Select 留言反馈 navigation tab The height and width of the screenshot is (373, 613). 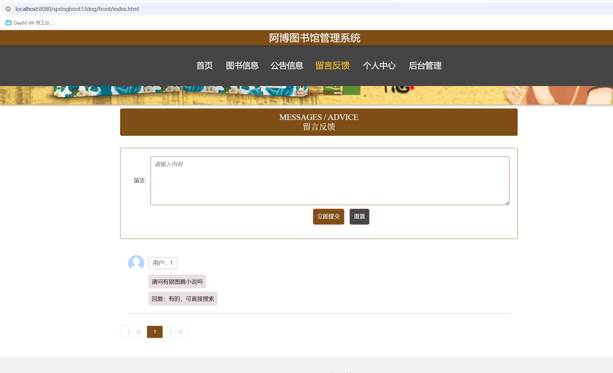pyautogui.click(x=332, y=65)
